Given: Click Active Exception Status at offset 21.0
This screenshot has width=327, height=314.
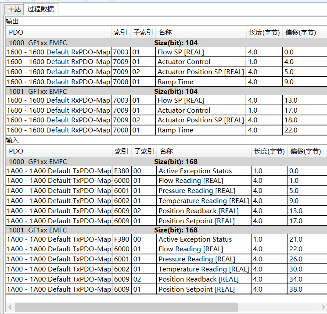Looking at the screenshot, I should tap(195, 239).
